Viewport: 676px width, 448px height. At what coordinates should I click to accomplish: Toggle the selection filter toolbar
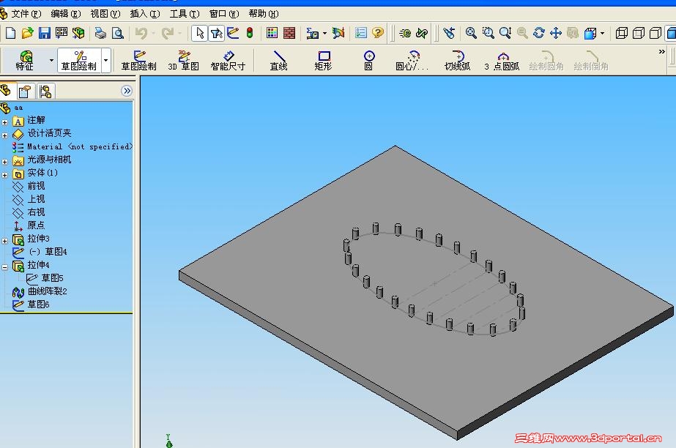click(x=217, y=33)
